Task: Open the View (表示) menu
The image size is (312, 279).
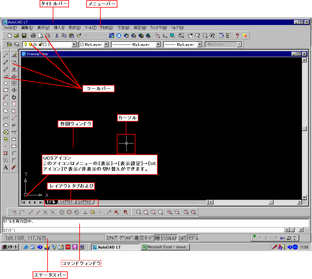Action: [x=43, y=28]
